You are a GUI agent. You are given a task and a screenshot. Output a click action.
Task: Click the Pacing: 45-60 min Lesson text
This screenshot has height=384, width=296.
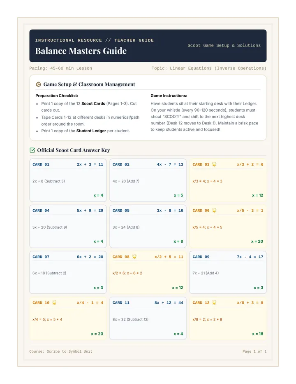click(x=60, y=68)
